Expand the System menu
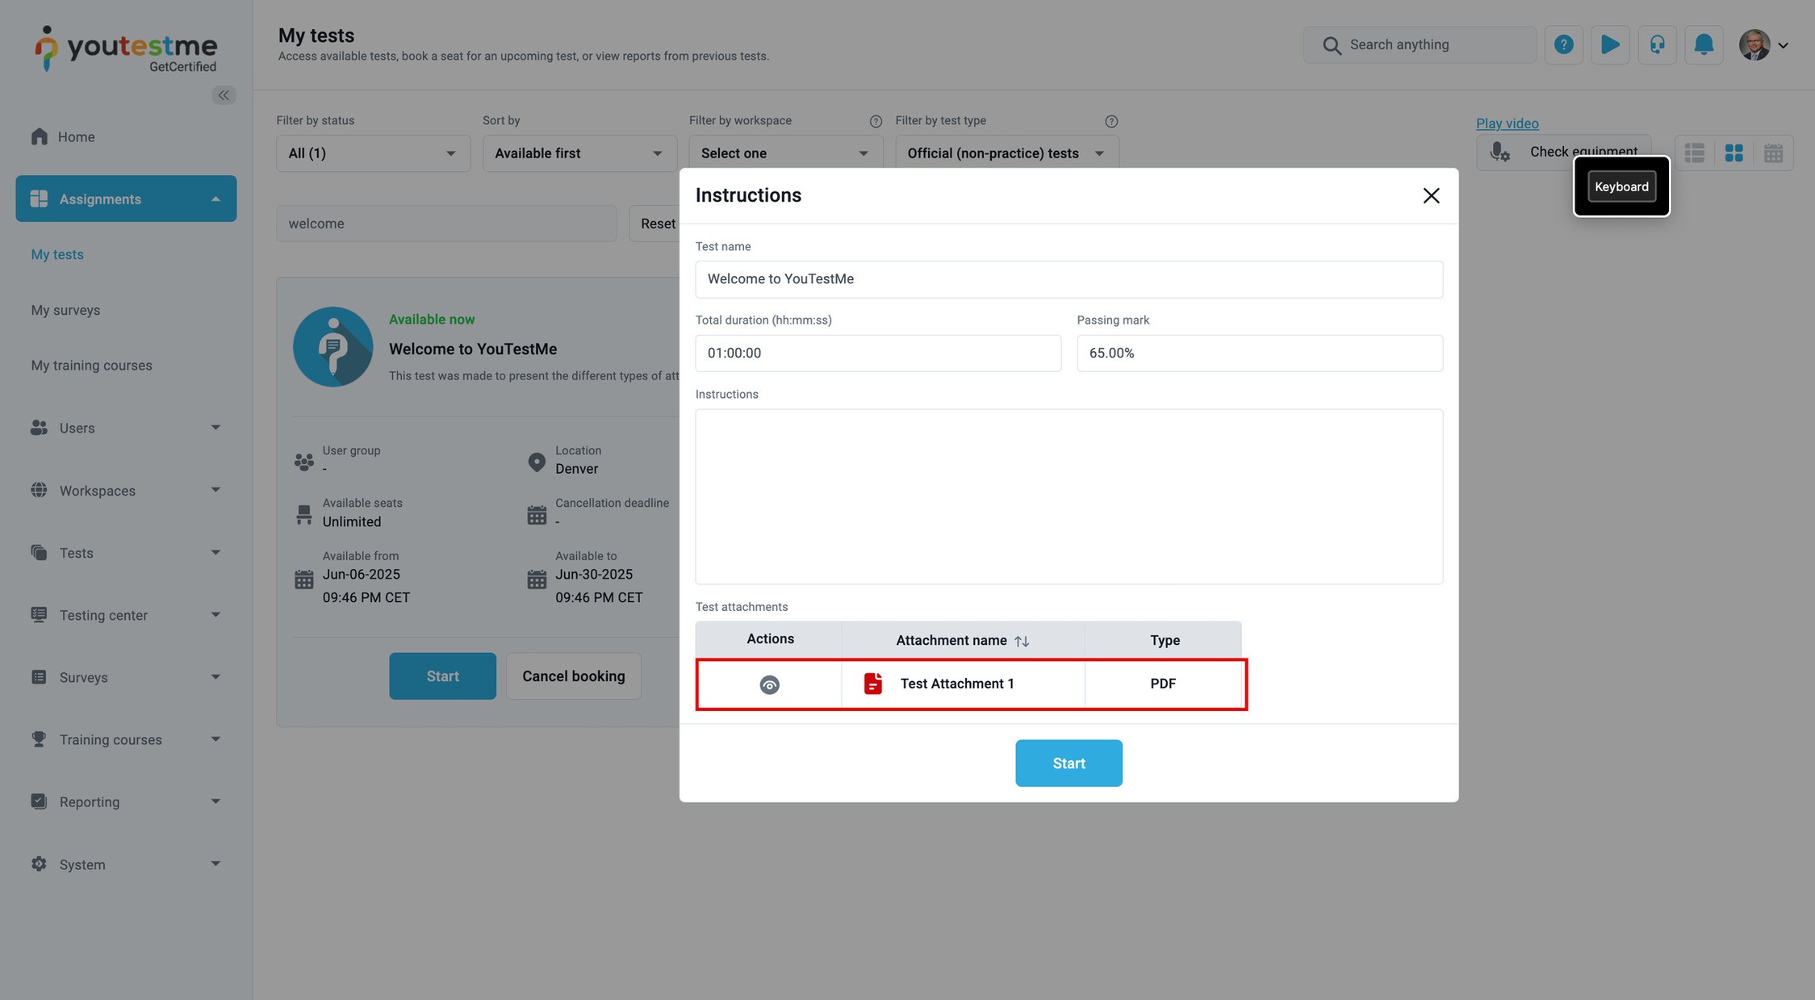Image resolution: width=1815 pixels, height=1000 pixels. tap(126, 864)
